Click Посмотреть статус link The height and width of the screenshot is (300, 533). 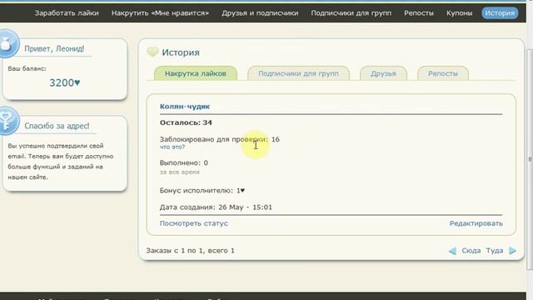point(194,223)
